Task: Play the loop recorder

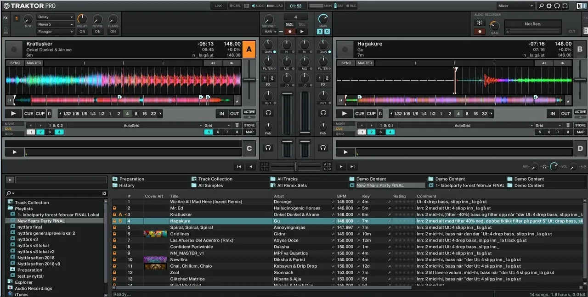Action: point(302,32)
